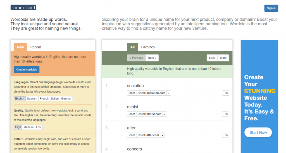Click the Sign in button

click(x=271, y=8)
